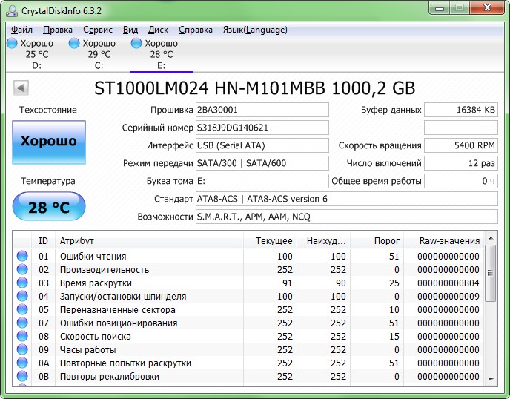Select the Время раскрутки attribute name

click(x=96, y=283)
